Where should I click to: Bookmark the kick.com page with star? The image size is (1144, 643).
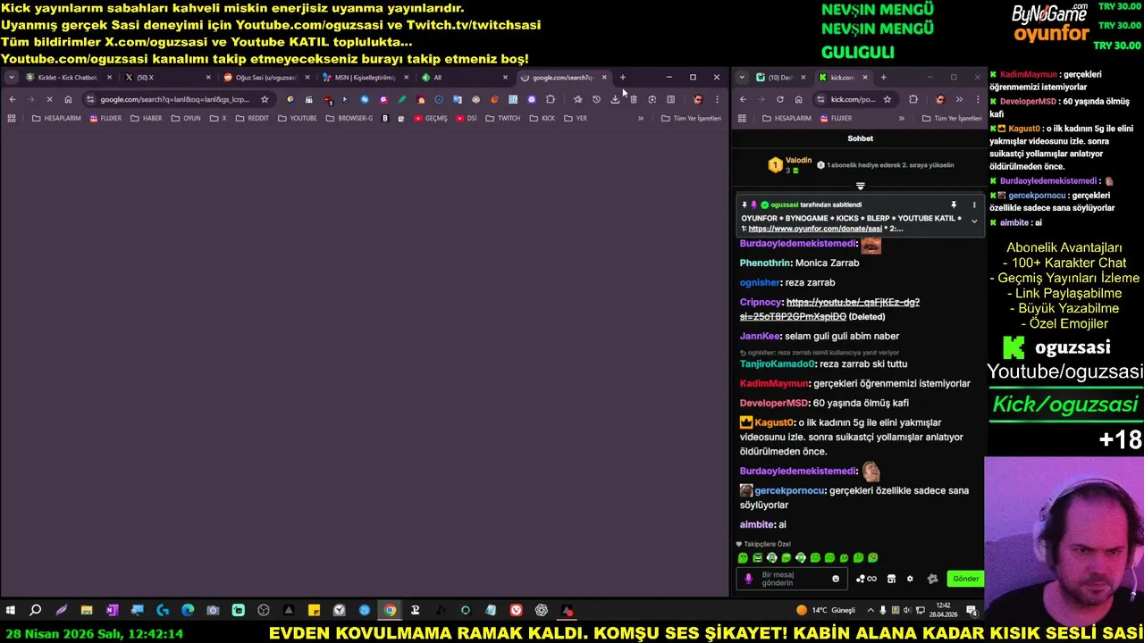pyautogui.click(x=887, y=99)
